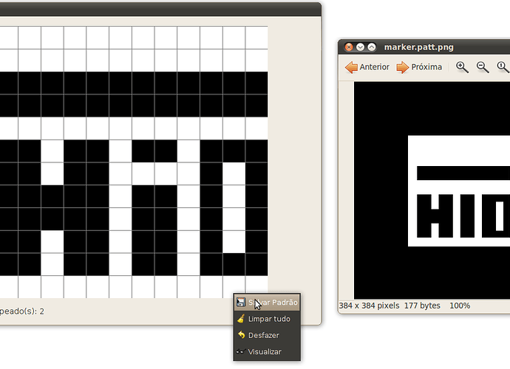Maximize the marker.patt.png window
Viewport: 510px width, 369px height.
coord(372,47)
